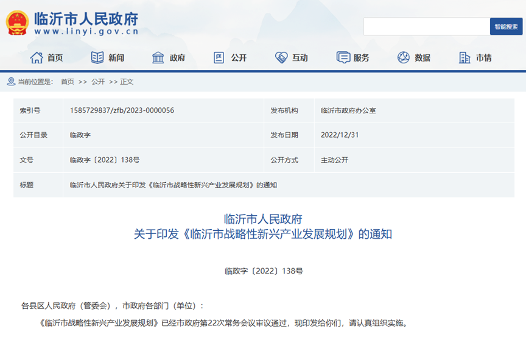Focus the site search input field

(427, 27)
